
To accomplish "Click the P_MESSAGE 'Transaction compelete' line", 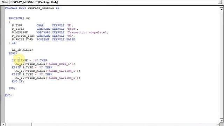I will pos(60,33).
